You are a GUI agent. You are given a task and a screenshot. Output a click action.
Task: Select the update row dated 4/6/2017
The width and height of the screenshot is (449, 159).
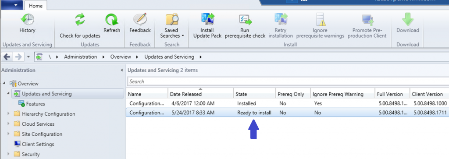(x=288, y=103)
